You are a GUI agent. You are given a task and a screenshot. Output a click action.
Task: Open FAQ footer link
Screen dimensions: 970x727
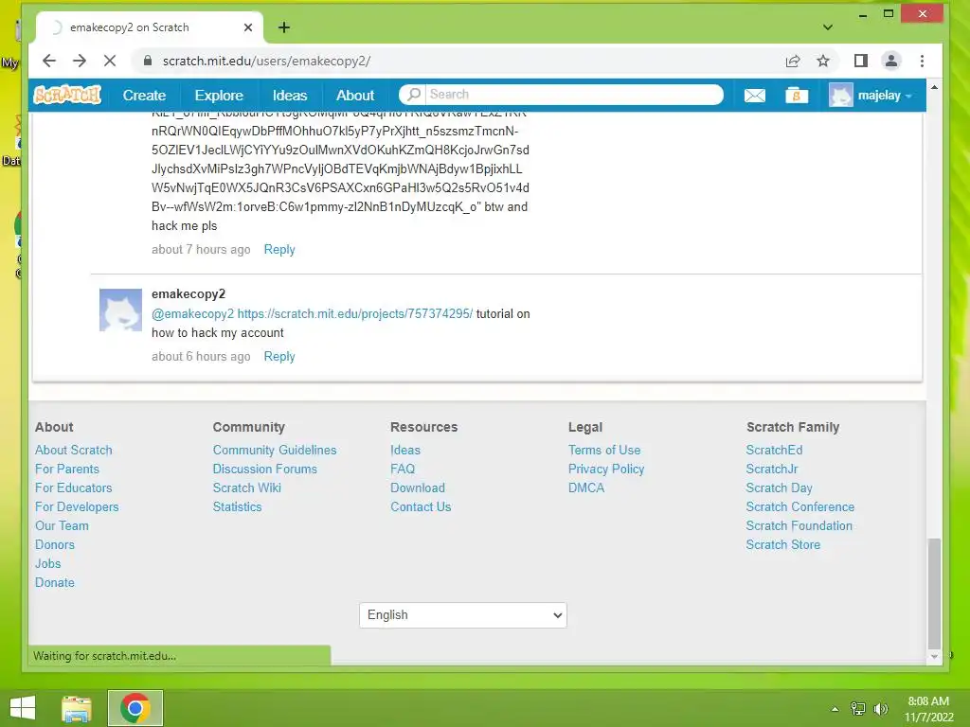coord(403,469)
